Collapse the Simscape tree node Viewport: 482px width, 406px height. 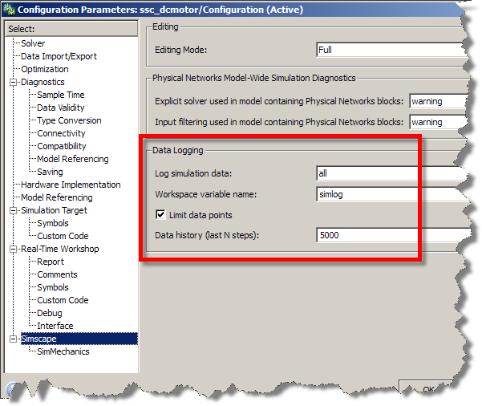[x=13, y=339]
